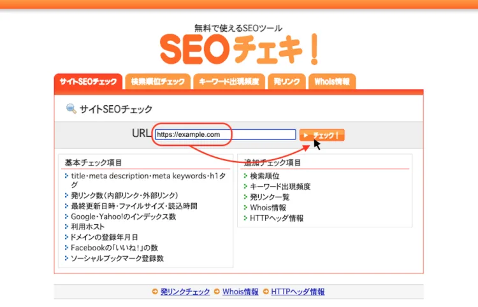
Task: Click the 発リンク数（内部リンク・外部リンク） item
Action: [124, 196]
